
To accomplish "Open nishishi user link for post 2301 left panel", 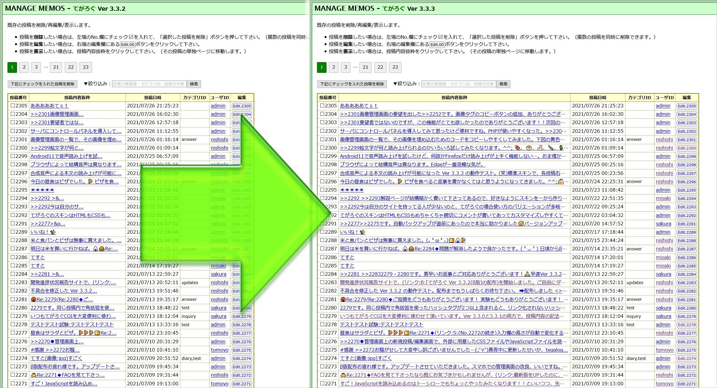I will pyautogui.click(x=220, y=139).
